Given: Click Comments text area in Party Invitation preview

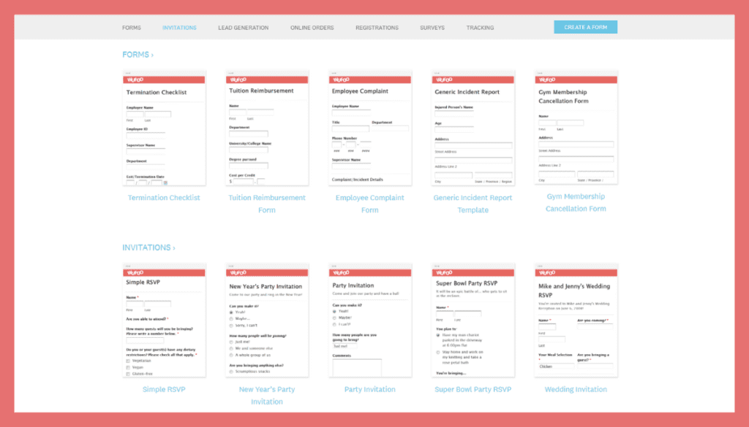Looking at the screenshot, I should pyautogui.click(x=357, y=367).
